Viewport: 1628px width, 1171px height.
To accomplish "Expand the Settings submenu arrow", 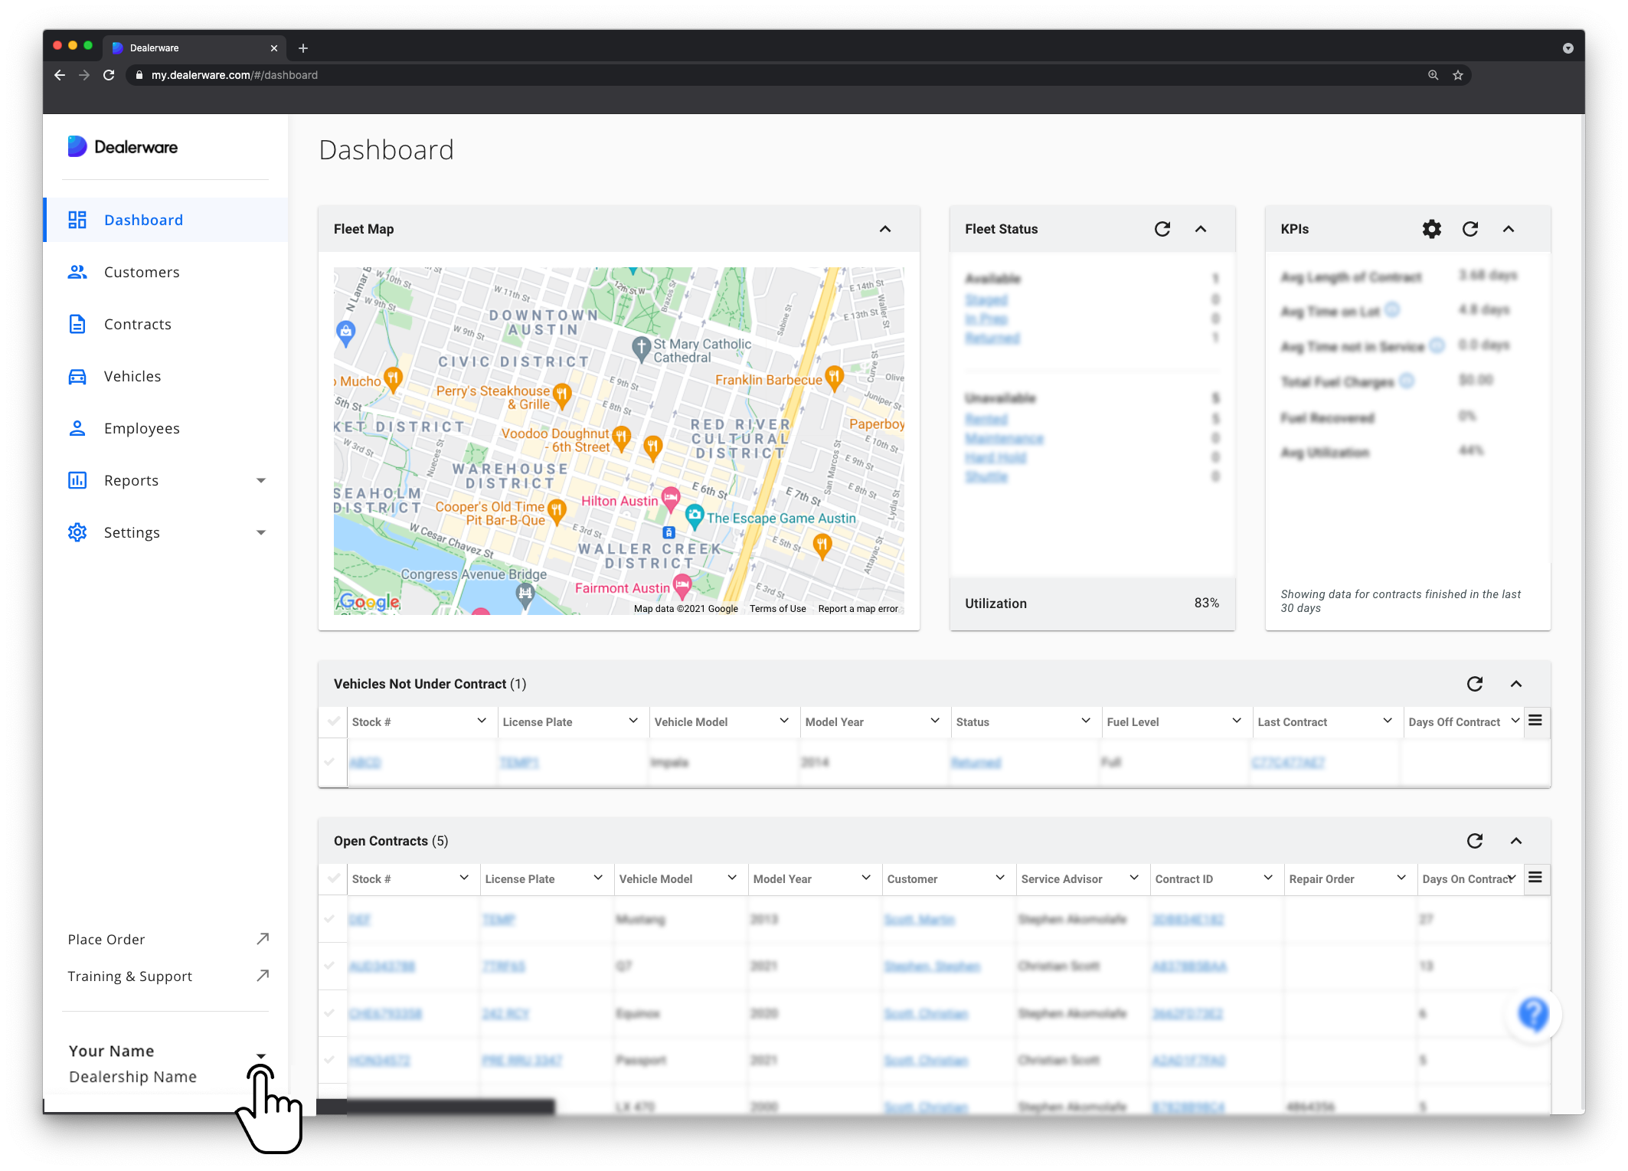I will [261, 533].
